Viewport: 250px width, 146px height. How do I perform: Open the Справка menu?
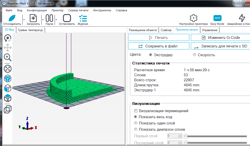(121, 10)
